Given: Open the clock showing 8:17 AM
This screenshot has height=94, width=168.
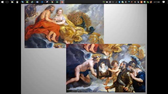Looking at the screenshot, I should click(157, 2).
